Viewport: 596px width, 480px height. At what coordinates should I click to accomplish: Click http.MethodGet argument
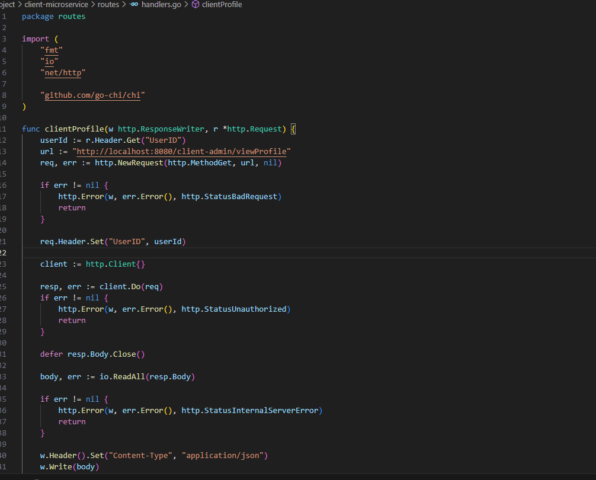click(200, 163)
